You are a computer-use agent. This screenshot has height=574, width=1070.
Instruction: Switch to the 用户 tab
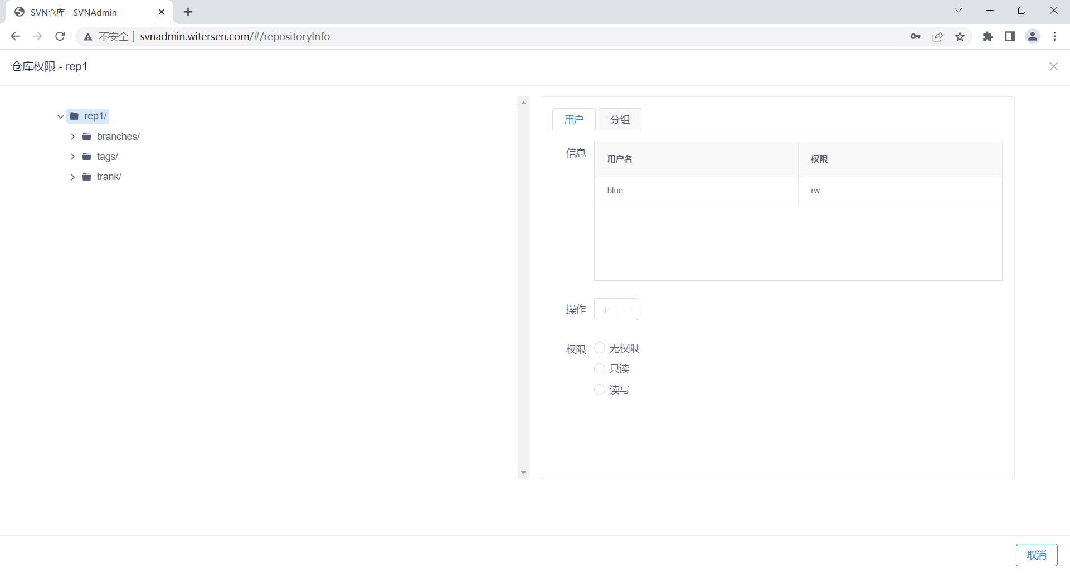point(573,119)
